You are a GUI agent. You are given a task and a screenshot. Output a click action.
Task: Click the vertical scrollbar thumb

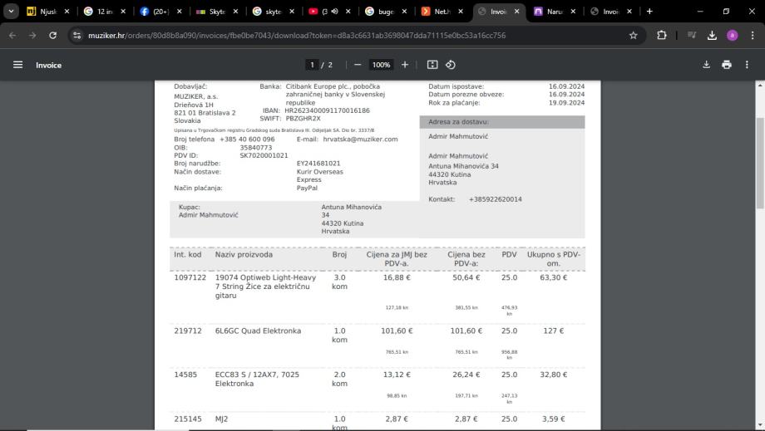tap(760, 163)
